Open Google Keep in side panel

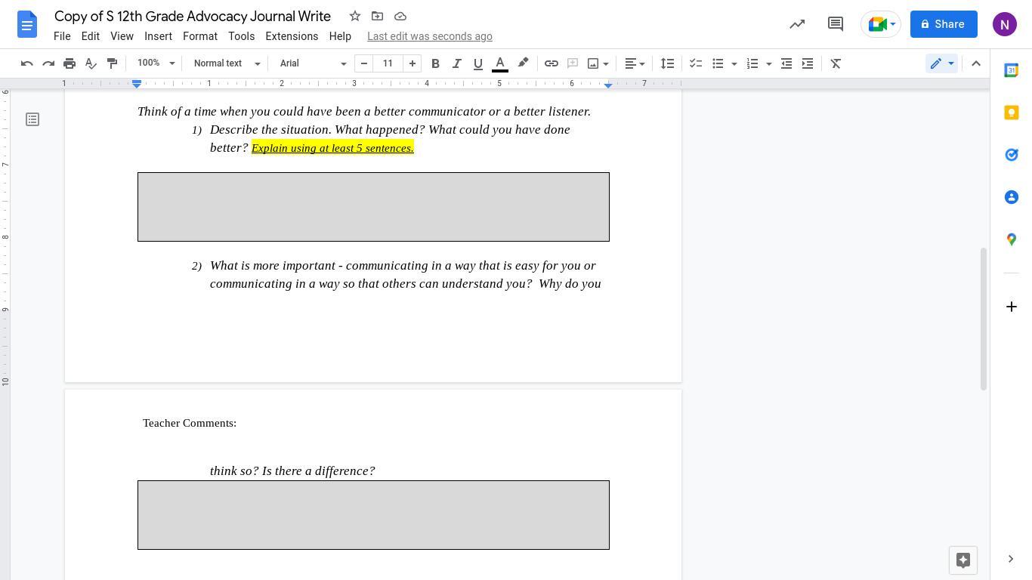tap(1011, 113)
